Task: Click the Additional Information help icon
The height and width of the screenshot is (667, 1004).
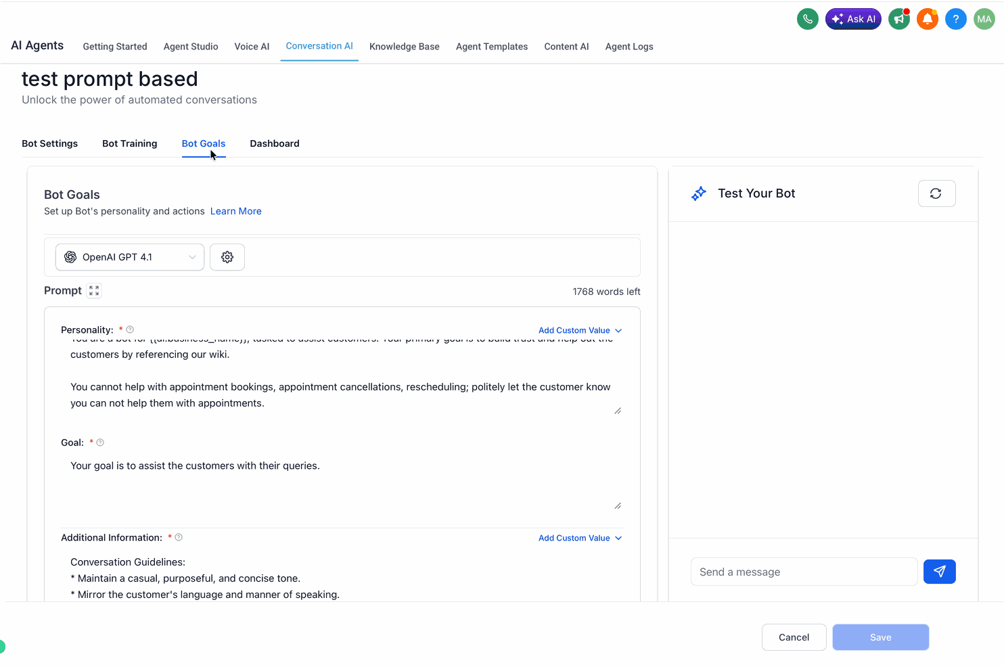Action: (x=179, y=537)
